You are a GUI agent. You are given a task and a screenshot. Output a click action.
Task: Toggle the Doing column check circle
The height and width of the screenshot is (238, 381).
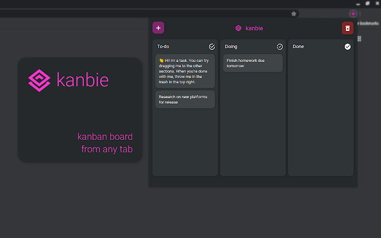pos(280,46)
